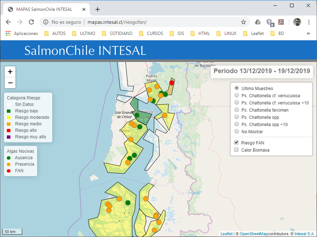
Task: Select the Ps. Chattonella spp option
Action: pyautogui.click(x=237, y=117)
